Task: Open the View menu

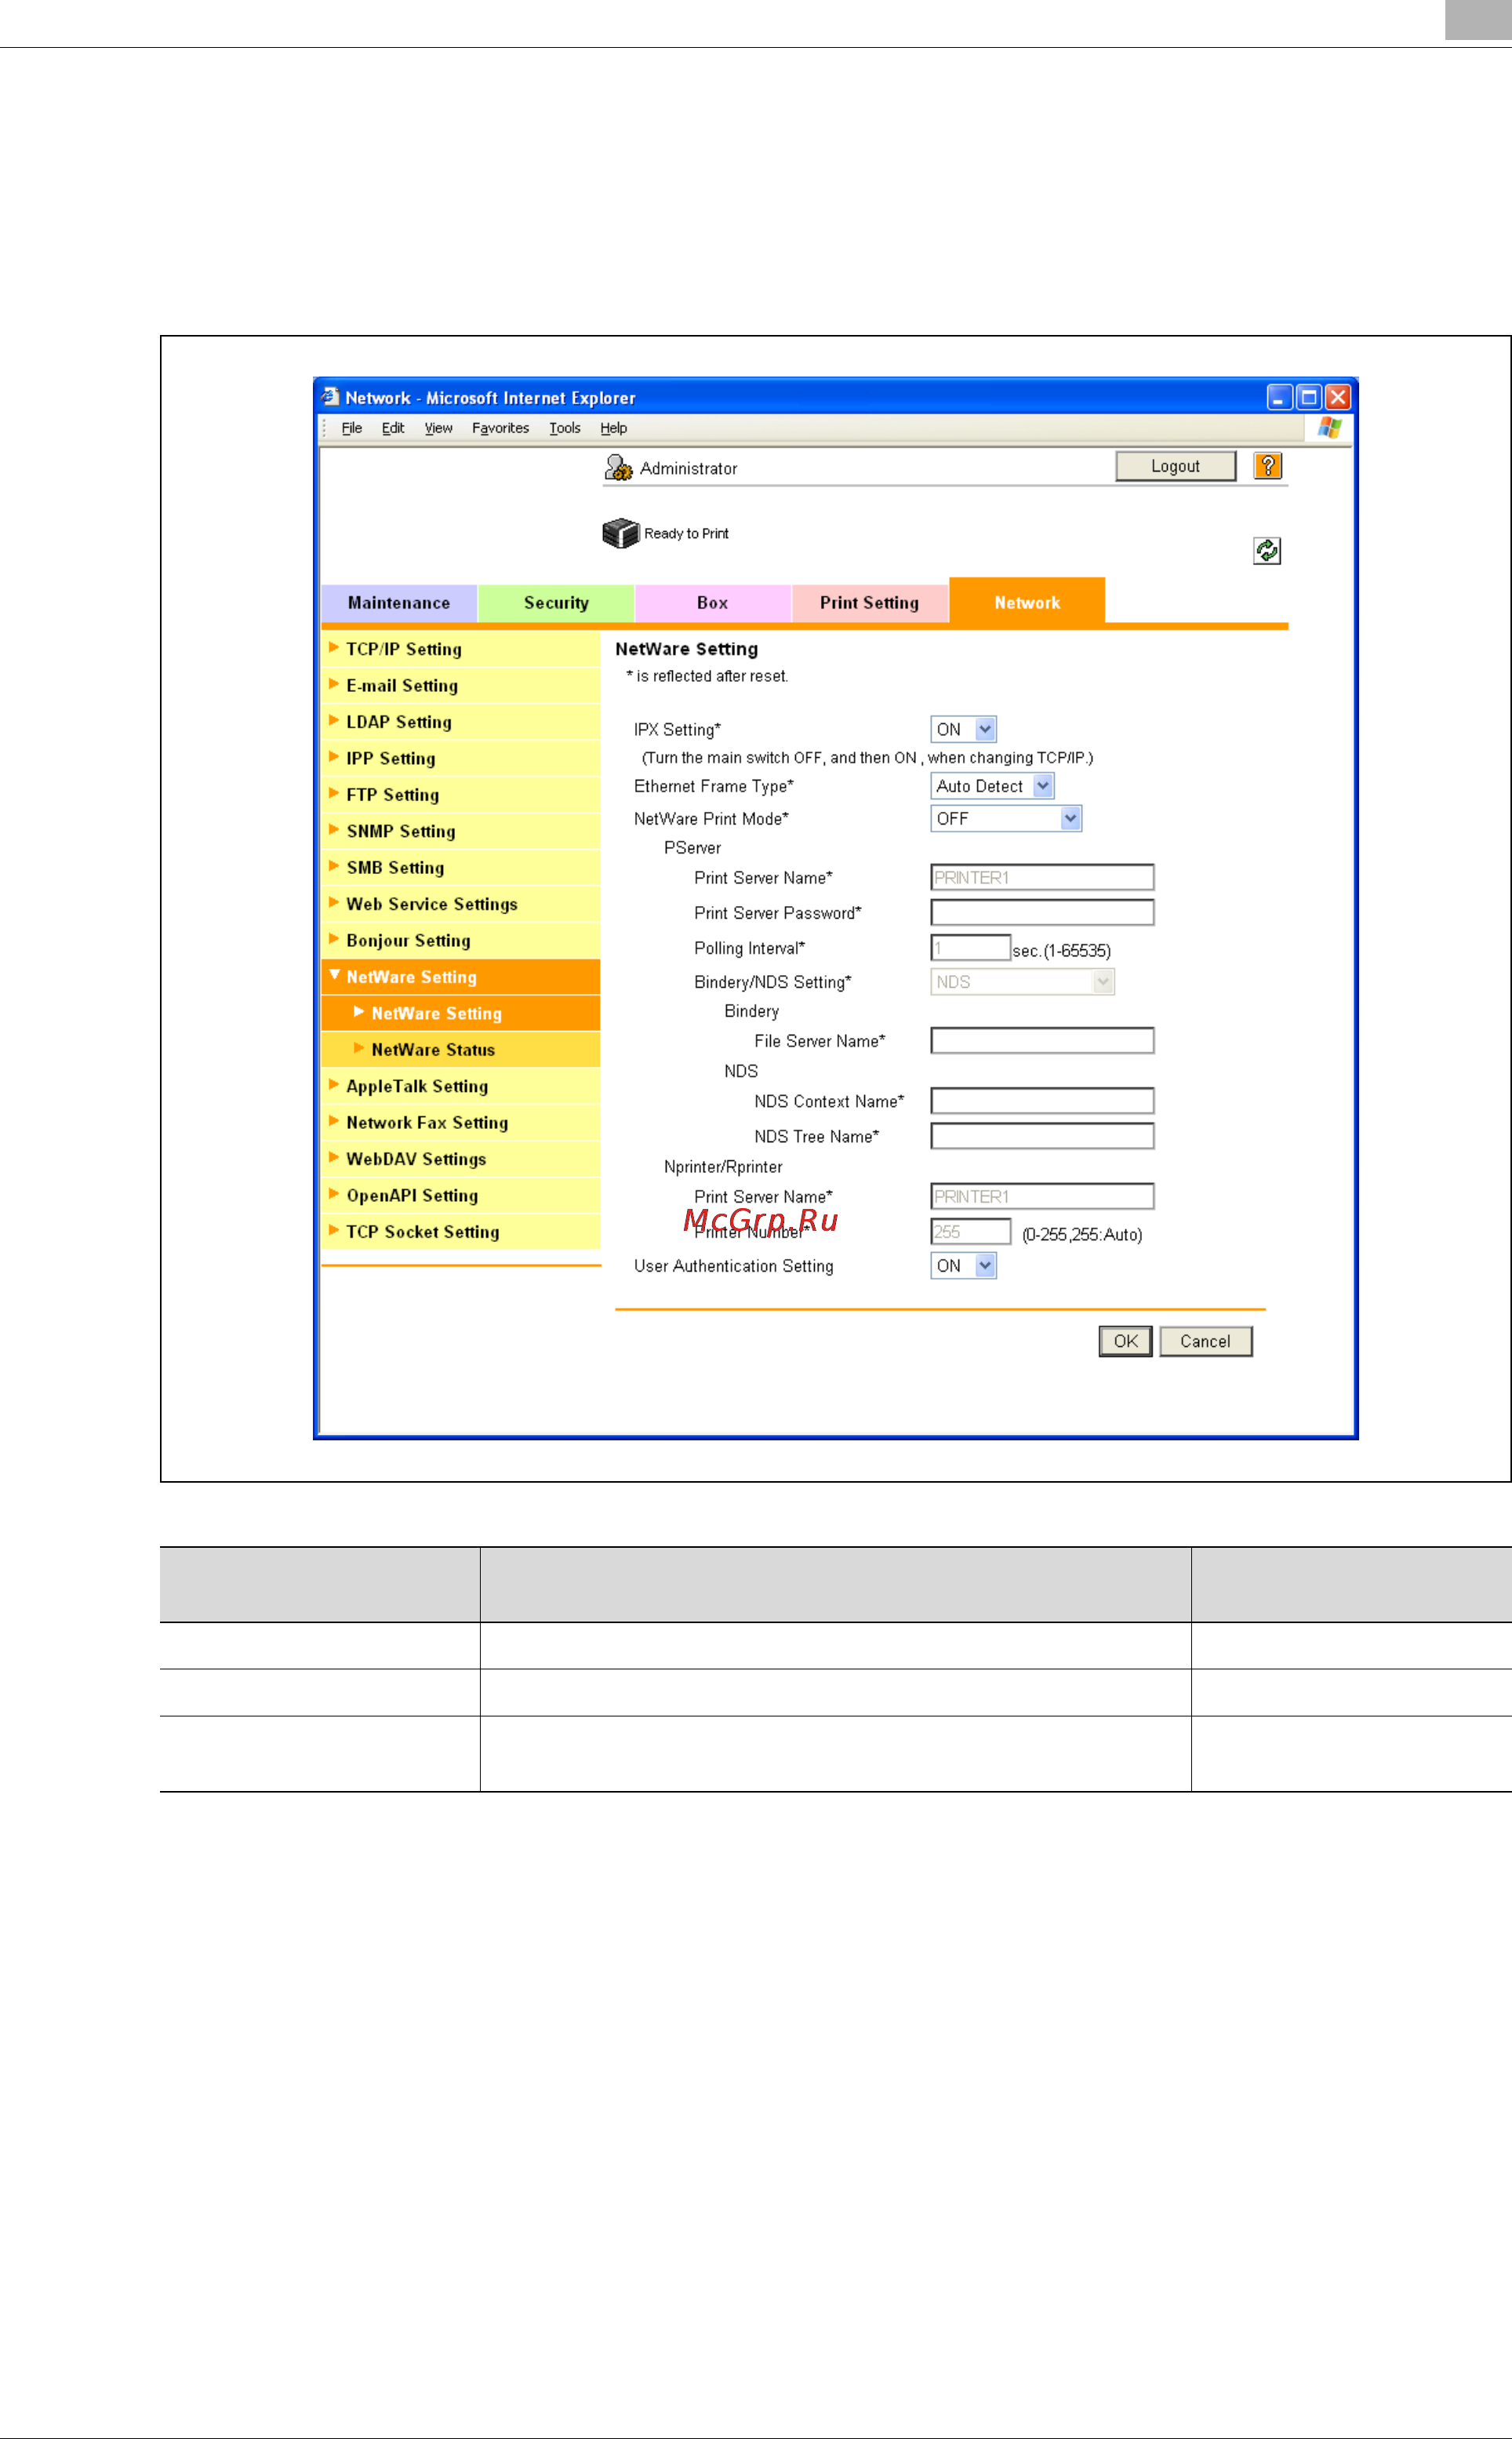Action: tap(438, 428)
